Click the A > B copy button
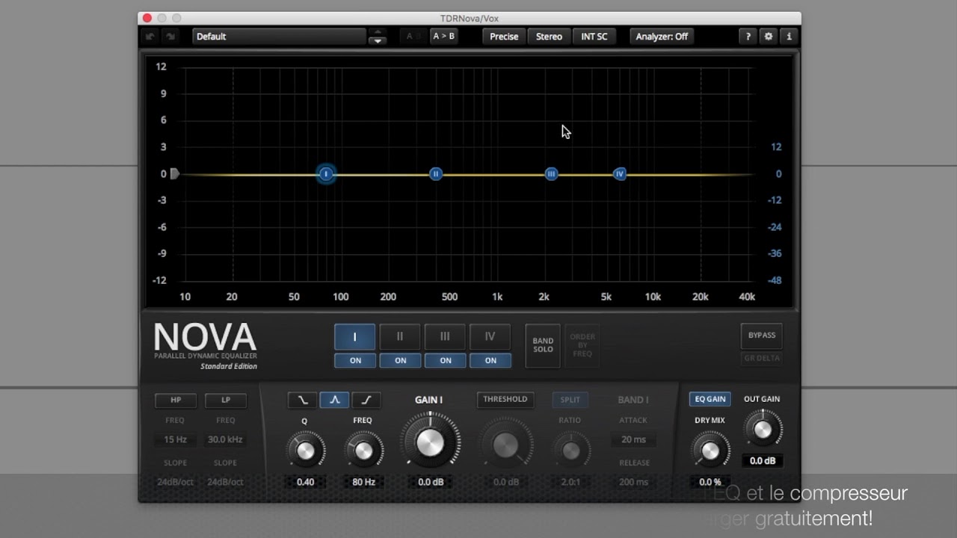The width and height of the screenshot is (957, 538). (443, 36)
